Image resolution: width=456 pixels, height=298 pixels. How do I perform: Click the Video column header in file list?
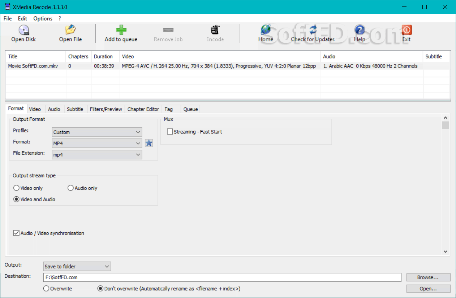pyautogui.click(x=220, y=56)
